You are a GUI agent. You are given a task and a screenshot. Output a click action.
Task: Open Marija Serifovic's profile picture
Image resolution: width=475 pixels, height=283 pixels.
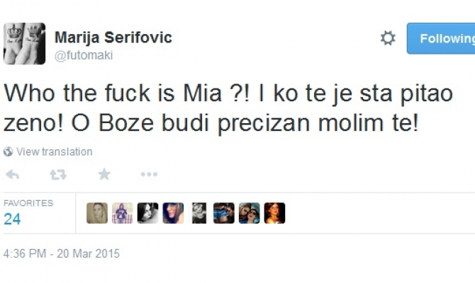click(24, 43)
